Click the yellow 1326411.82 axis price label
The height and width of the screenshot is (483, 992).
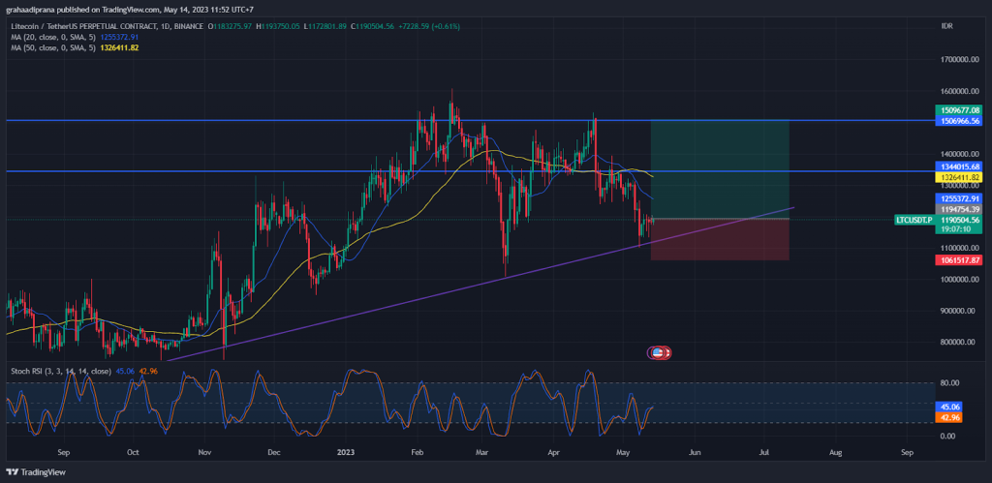click(x=959, y=177)
